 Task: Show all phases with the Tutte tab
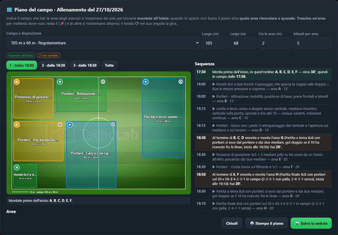click(109, 65)
